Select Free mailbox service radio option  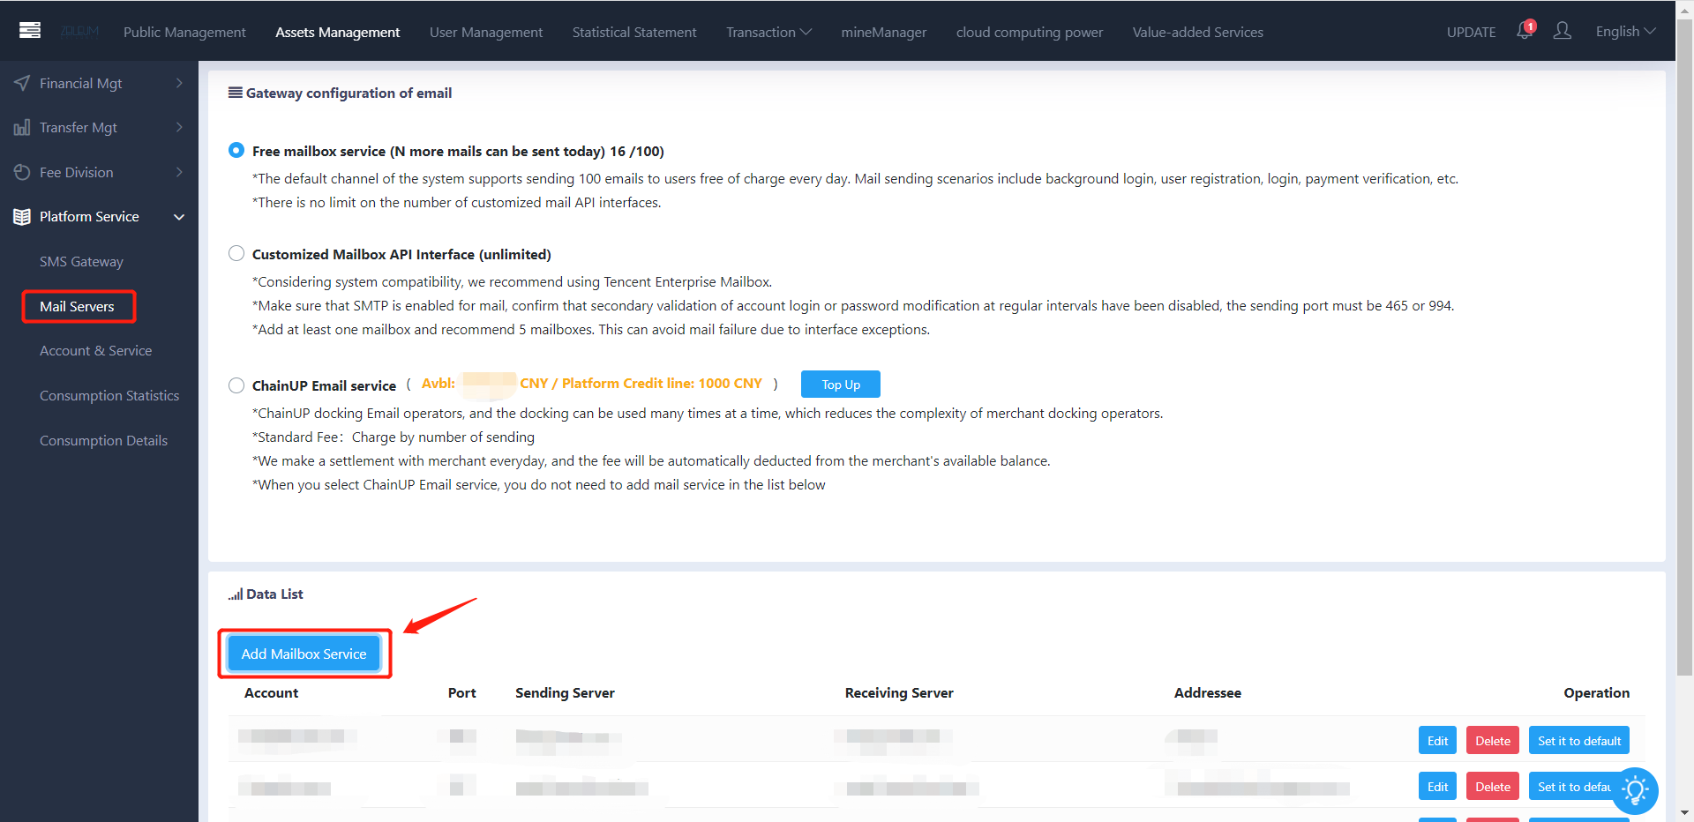click(236, 151)
